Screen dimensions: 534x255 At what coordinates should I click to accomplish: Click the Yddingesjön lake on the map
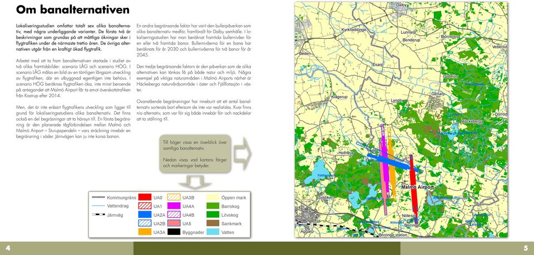point(317,172)
